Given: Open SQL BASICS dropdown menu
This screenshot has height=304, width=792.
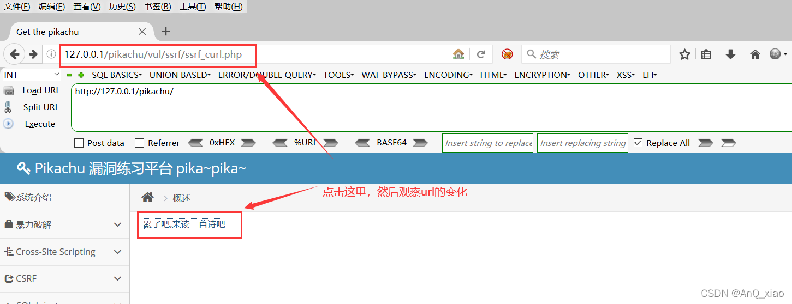Looking at the screenshot, I should pyautogui.click(x=116, y=75).
